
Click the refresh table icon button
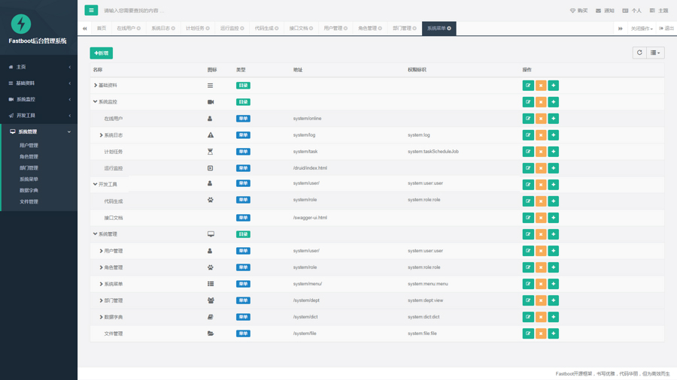point(639,53)
